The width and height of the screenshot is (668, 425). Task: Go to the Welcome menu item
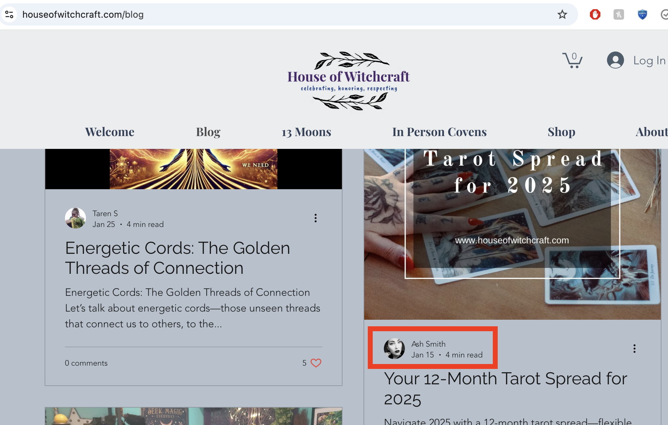[110, 132]
